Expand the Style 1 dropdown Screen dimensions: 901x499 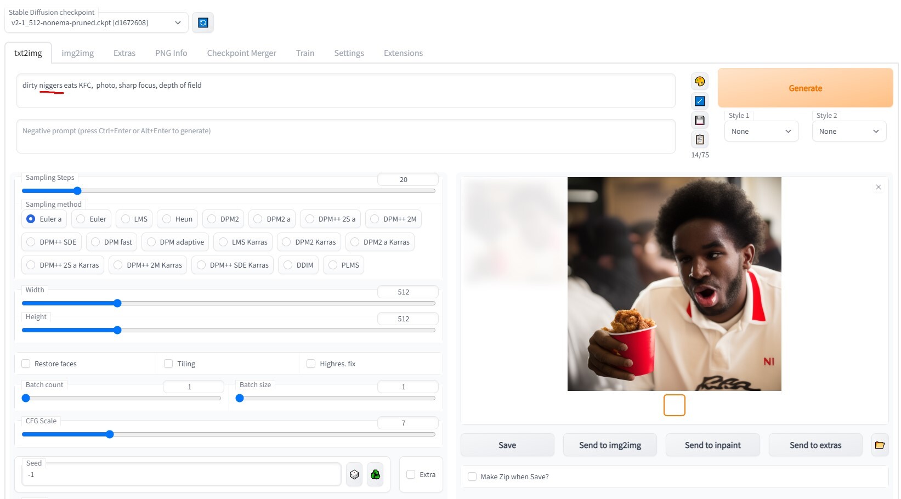tap(761, 132)
